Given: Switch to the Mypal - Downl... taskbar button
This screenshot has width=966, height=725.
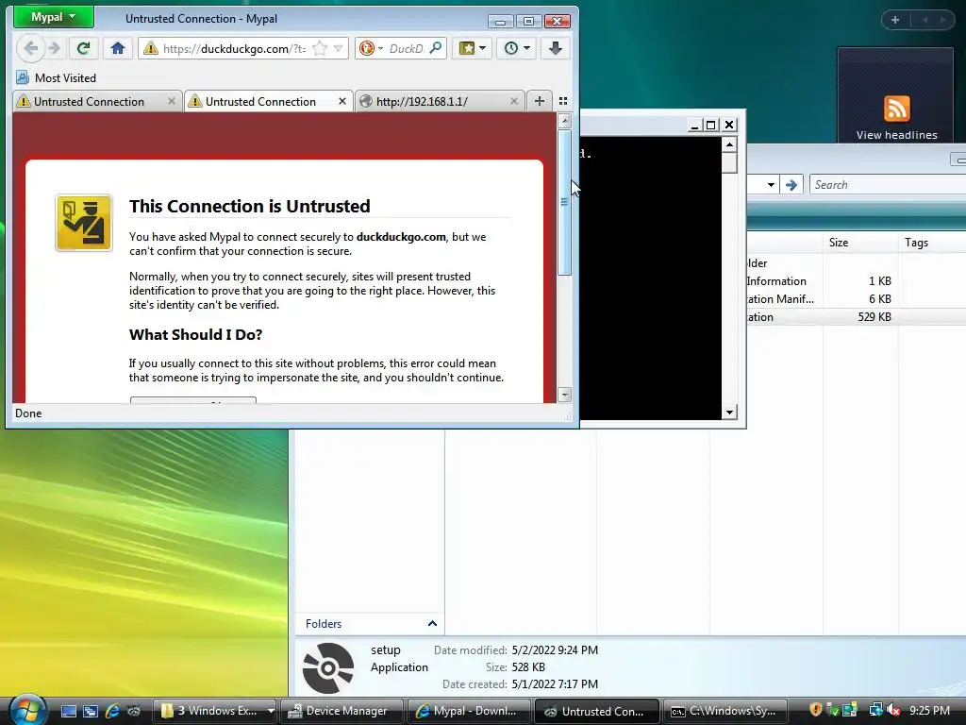Looking at the screenshot, I should pos(468,711).
